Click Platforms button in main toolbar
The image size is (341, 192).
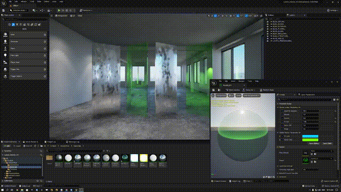86,10
